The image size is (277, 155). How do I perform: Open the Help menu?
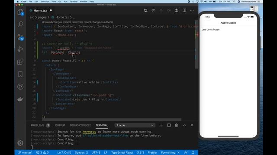click(92, 2)
